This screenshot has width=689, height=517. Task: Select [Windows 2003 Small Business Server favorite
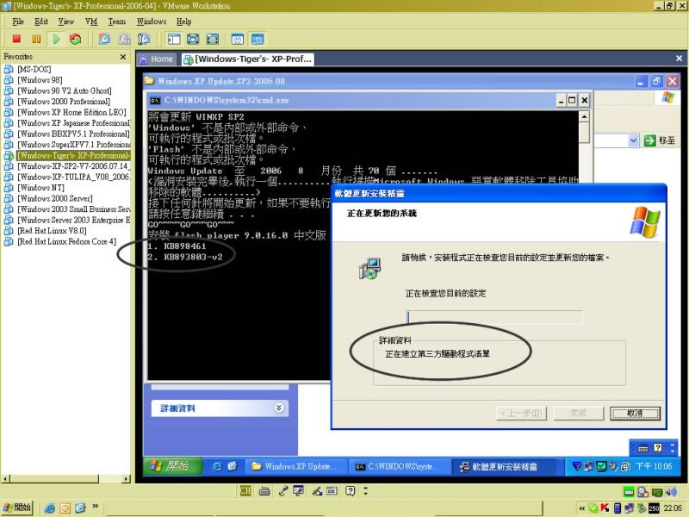point(67,209)
